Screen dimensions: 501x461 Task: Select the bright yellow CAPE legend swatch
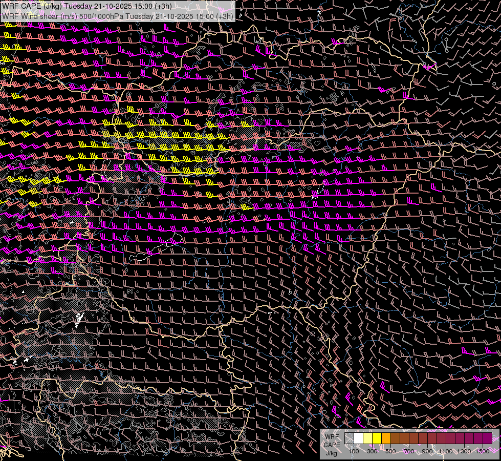coord(377,438)
